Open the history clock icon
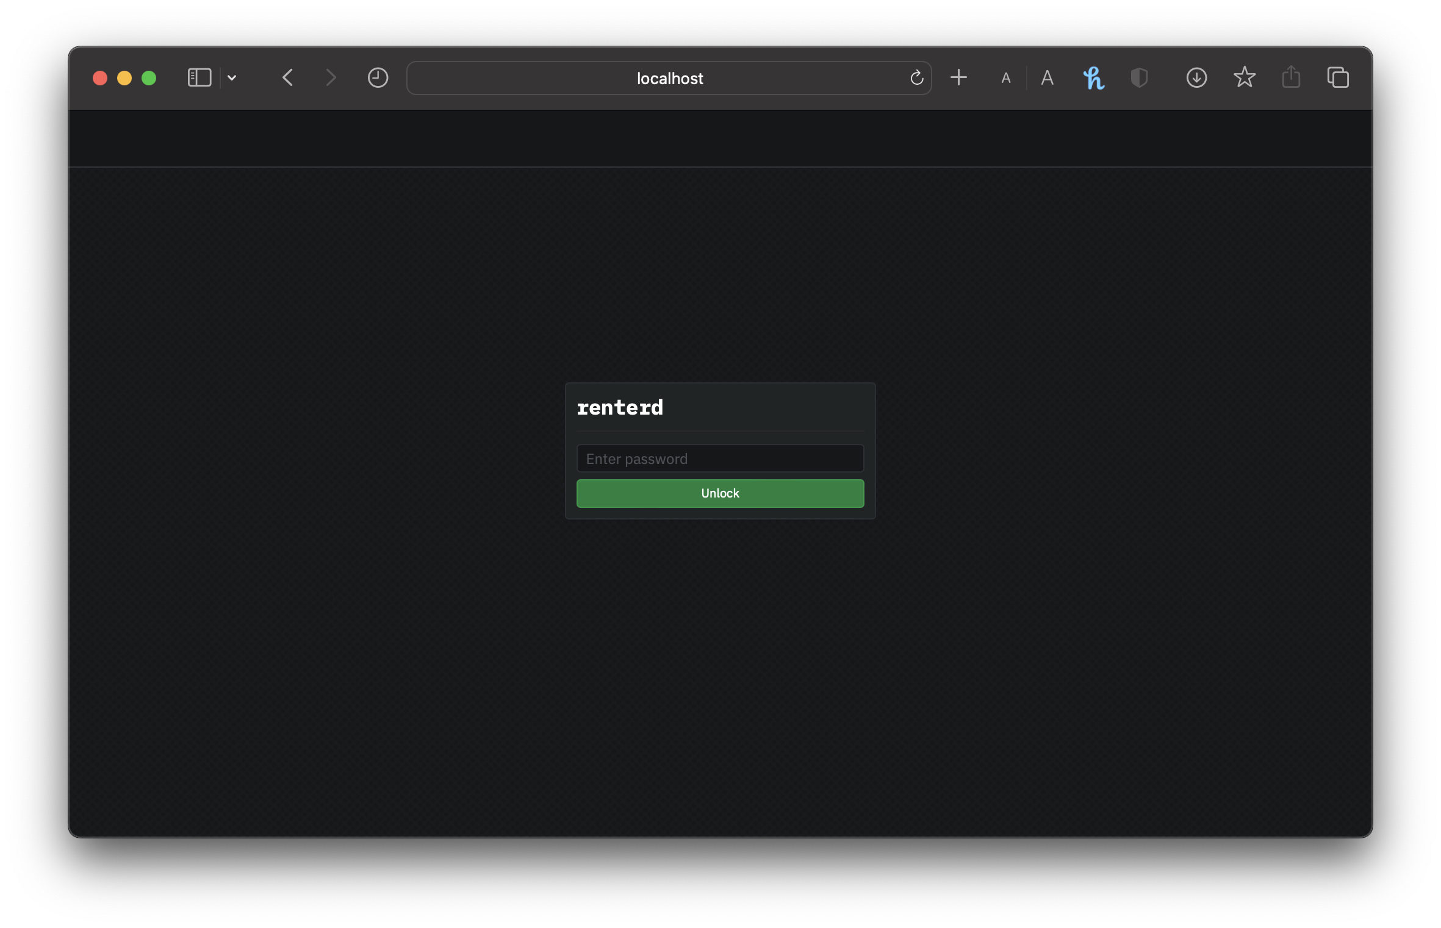 click(x=378, y=78)
